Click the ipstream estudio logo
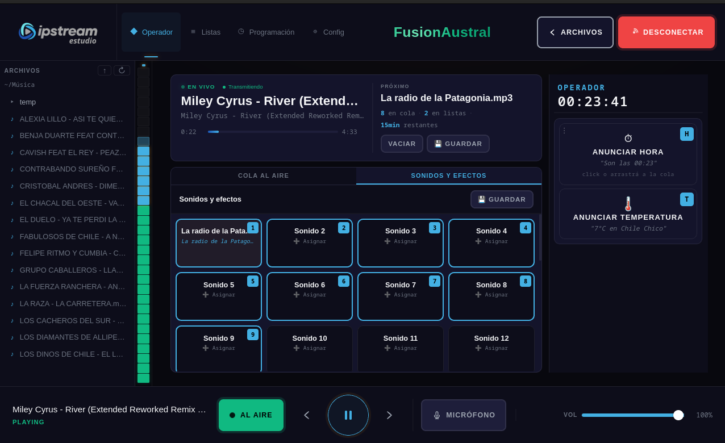 [58, 32]
